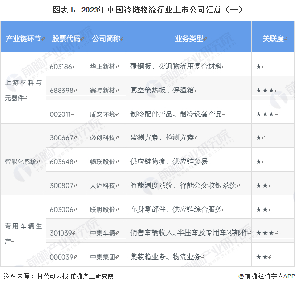Click business type 销售车辆收入、半挂车及专用车零部件
This screenshot has height=286, width=295.
189,233
